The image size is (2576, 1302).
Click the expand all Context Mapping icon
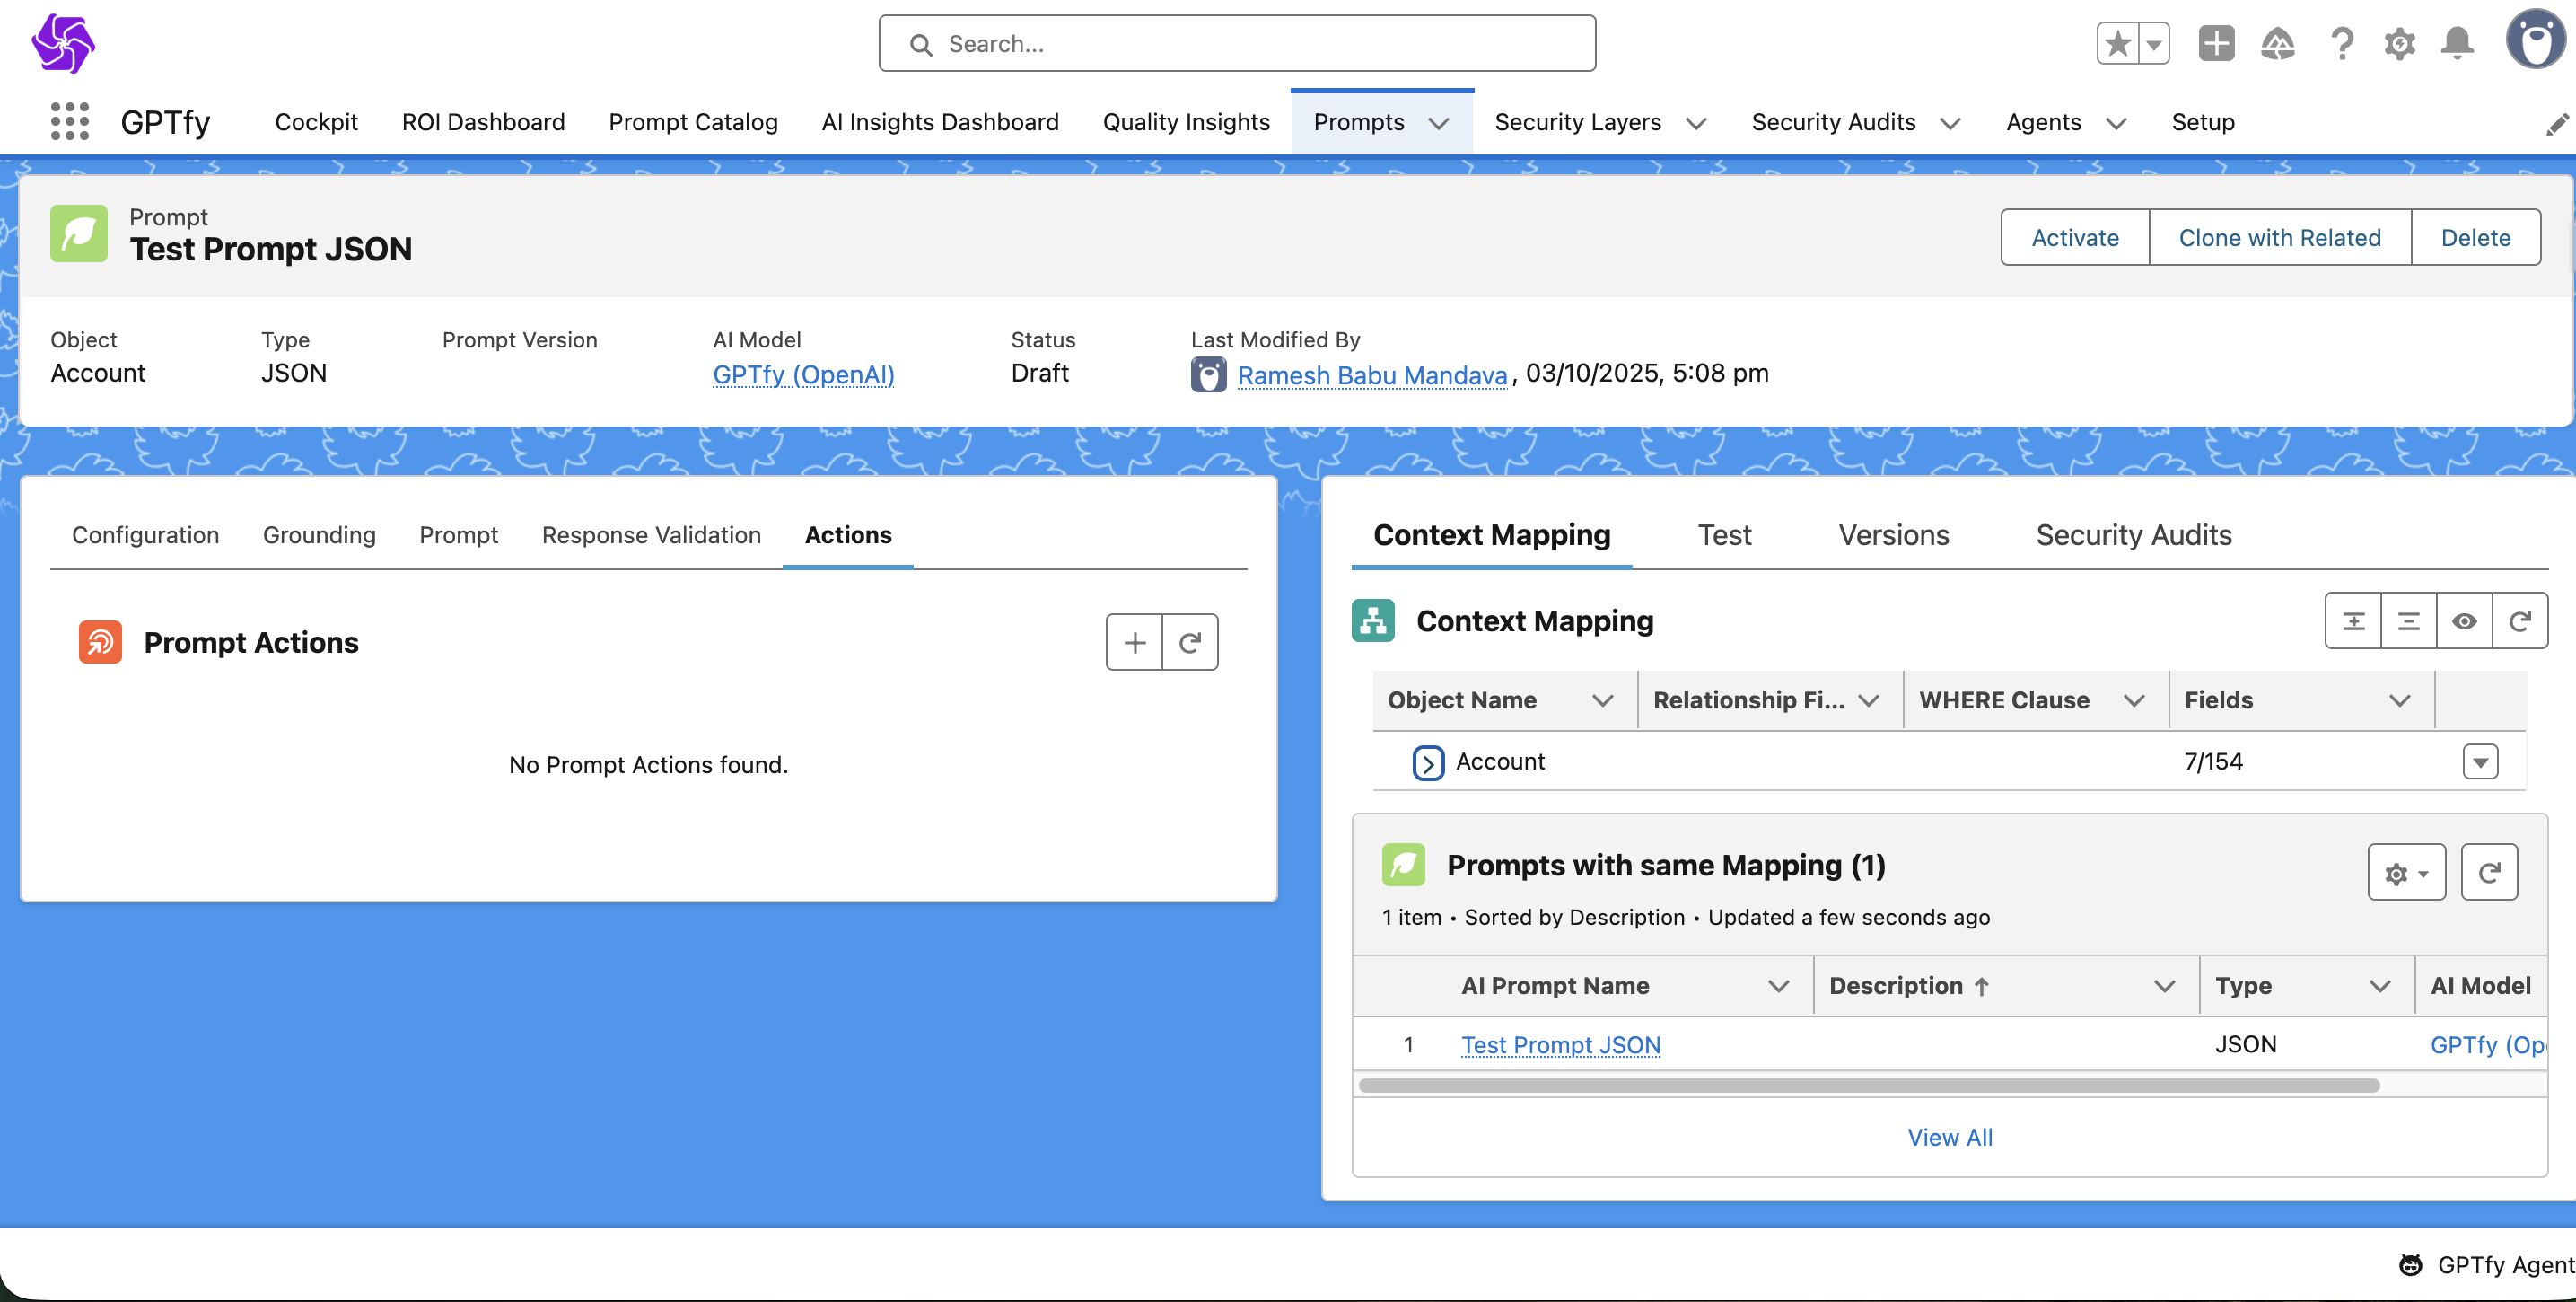[2353, 621]
